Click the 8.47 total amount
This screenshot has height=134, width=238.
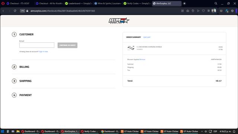219,81
